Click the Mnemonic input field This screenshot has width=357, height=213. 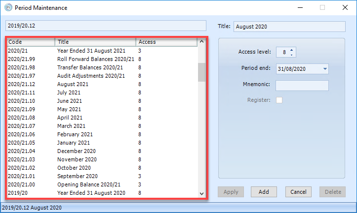302,85
